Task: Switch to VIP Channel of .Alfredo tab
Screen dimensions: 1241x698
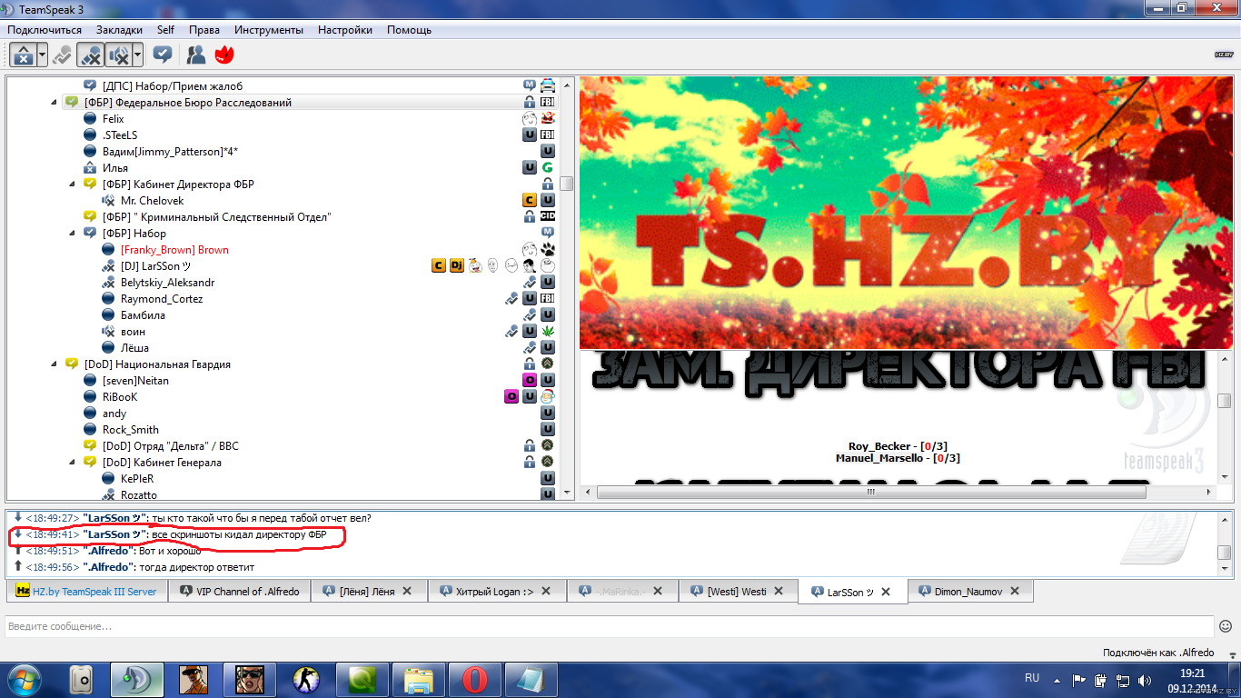Action: click(x=239, y=592)
